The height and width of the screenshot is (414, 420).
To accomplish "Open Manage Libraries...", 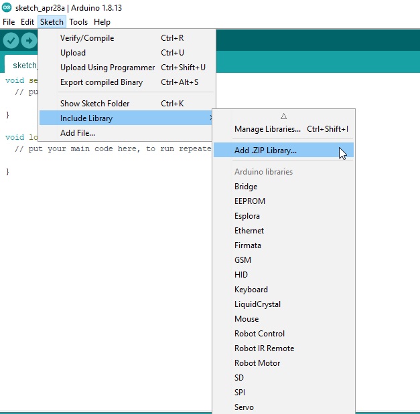I will [x=283, y=129].
